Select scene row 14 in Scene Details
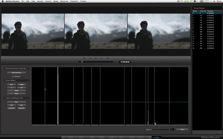Viewport: 223px width, 139px height. pos(207,46)
